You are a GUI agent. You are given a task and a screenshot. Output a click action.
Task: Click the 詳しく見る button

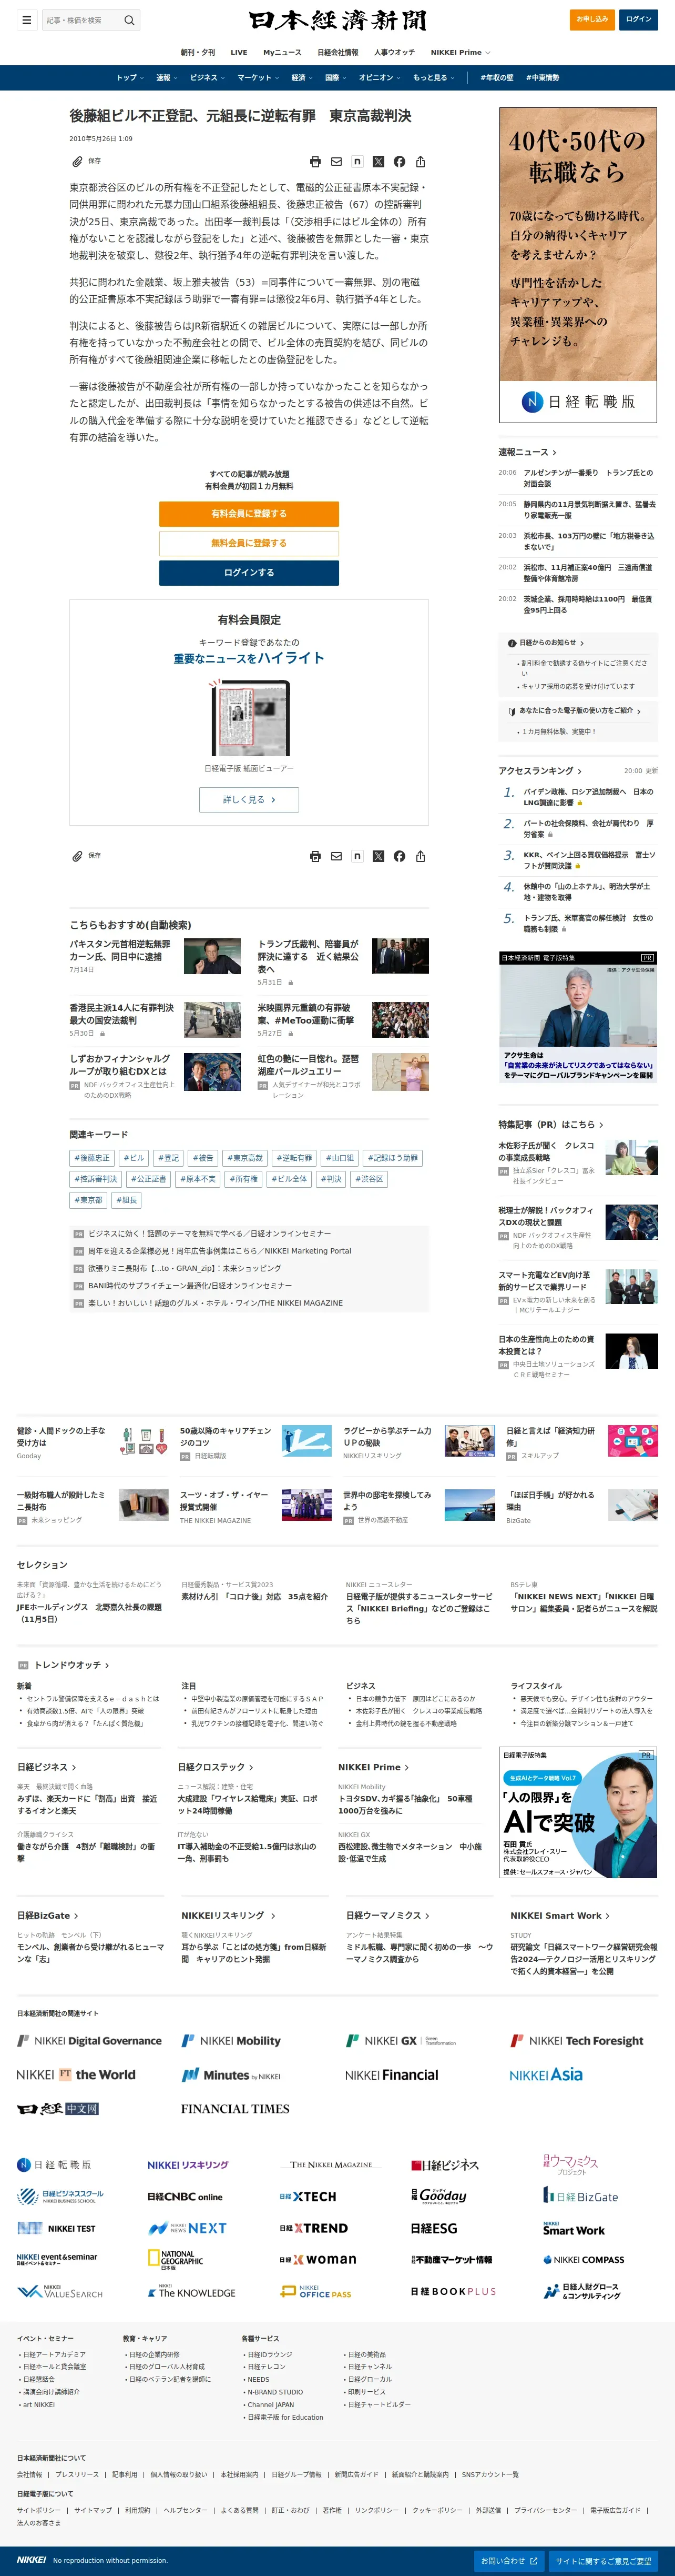point(249,800)
